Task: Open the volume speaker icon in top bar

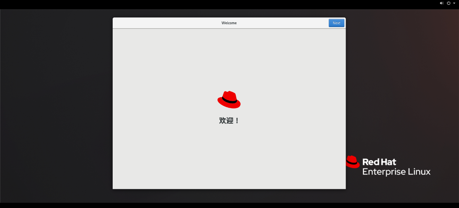Action: coord(442,3)
